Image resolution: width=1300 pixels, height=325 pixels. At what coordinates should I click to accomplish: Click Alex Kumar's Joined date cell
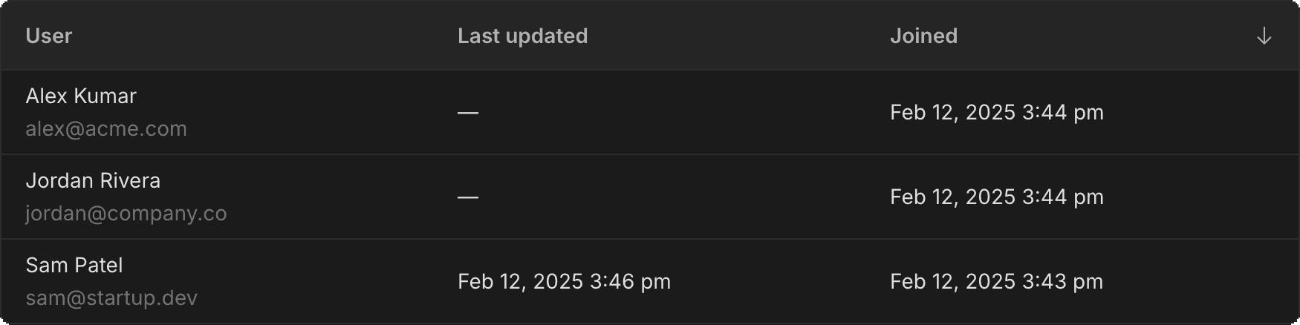[996, 113]
